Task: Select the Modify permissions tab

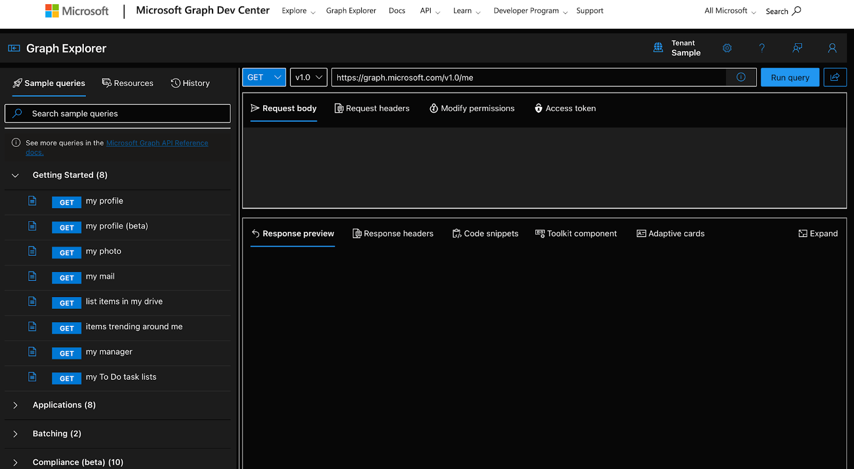Action: [472, 108]
